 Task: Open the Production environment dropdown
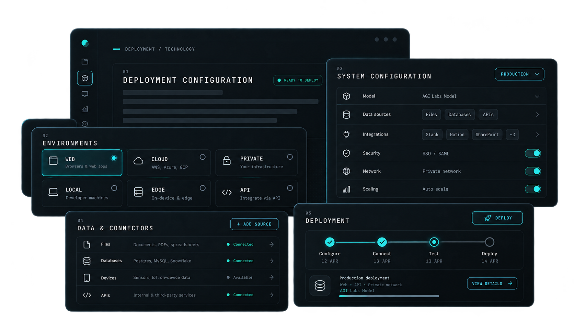[x=519, y=74]
